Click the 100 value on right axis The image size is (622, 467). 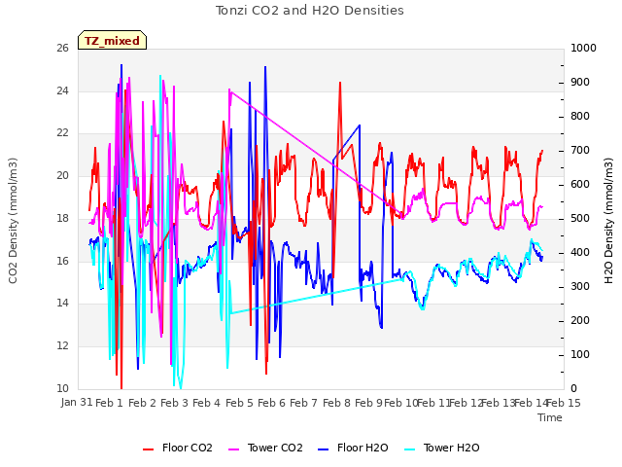coord(580,354)
